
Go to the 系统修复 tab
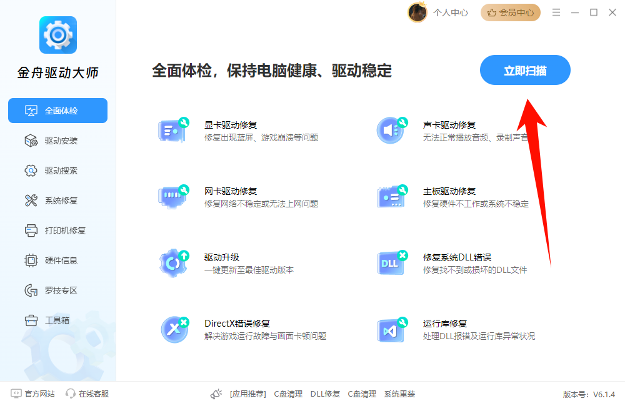tap(57, 201)
